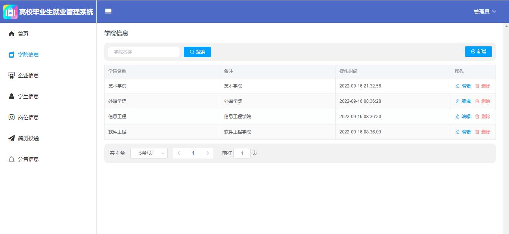
Task: Click the 简历投递 paper plane icon
Action: click(x=12, y=138)
